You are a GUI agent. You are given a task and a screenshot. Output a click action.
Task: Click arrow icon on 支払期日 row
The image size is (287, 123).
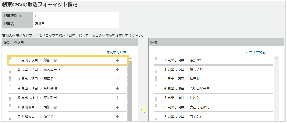(117, 98)
